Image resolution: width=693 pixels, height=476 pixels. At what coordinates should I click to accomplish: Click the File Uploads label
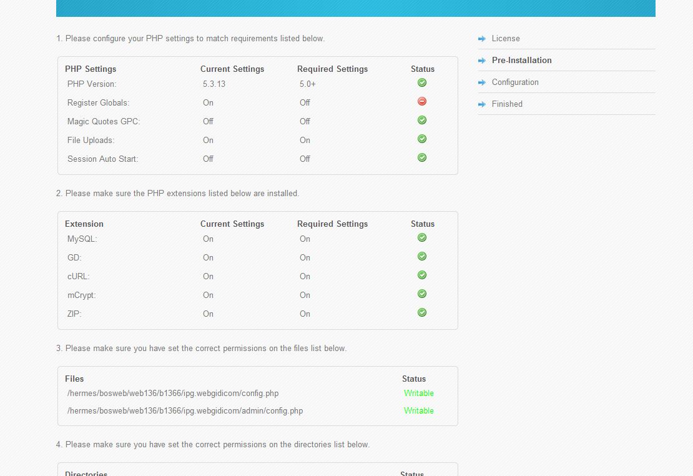(x=91, y=140)
